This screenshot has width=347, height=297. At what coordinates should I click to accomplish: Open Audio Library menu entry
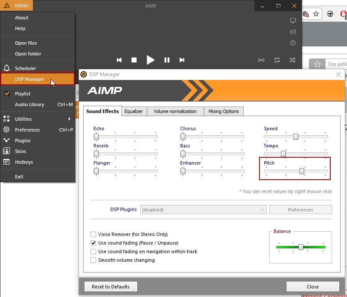[x=38, y=104]
